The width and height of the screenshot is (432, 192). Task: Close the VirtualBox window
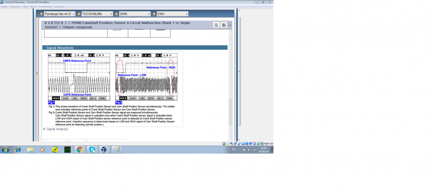[270, 2]
